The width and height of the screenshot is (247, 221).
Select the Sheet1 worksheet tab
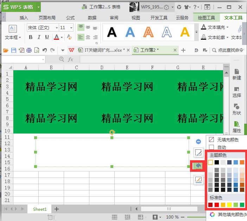point(40,209)
